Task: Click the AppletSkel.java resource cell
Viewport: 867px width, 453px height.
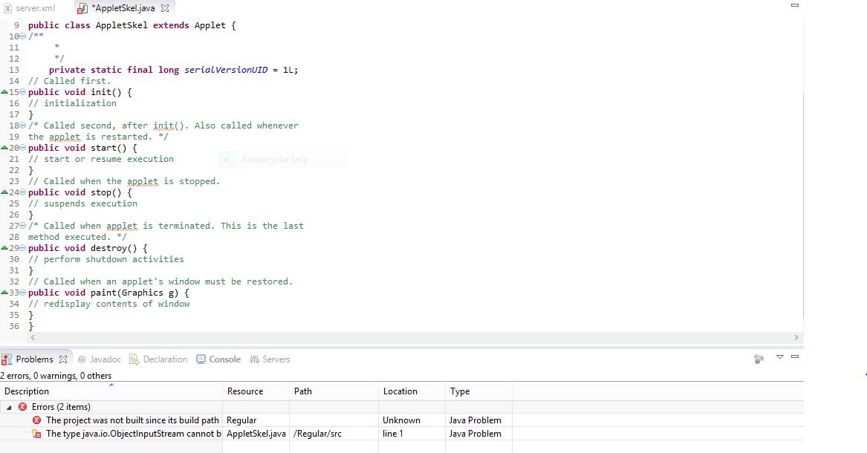Action: pyautogui.click(x=256, y=434)
